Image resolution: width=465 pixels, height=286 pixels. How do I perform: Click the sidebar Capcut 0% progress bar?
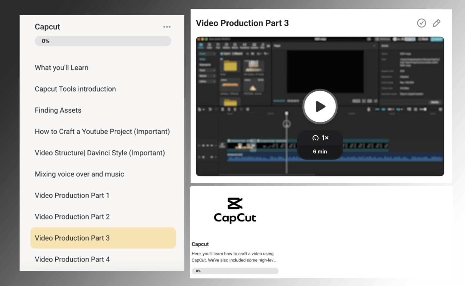click(103, 41)
